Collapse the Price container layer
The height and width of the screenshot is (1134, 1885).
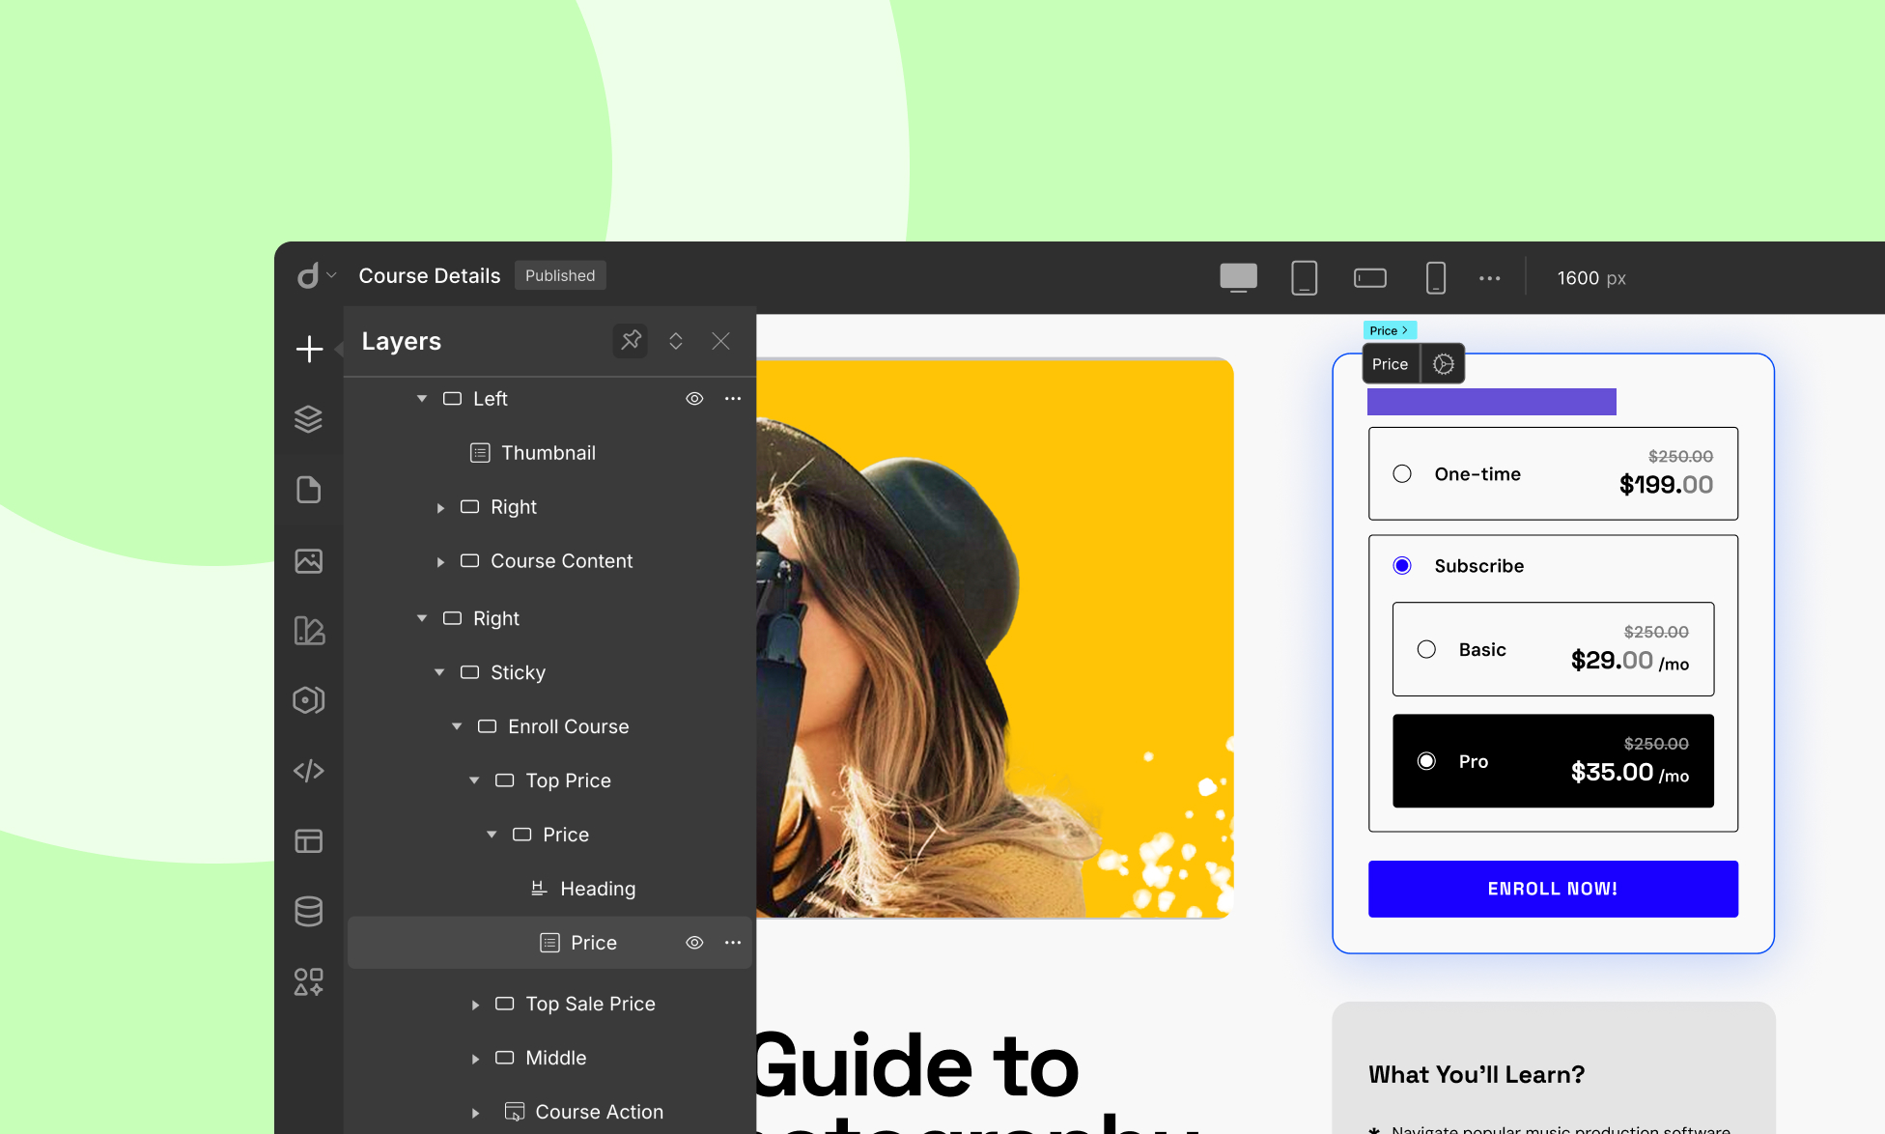pos(492,835)
